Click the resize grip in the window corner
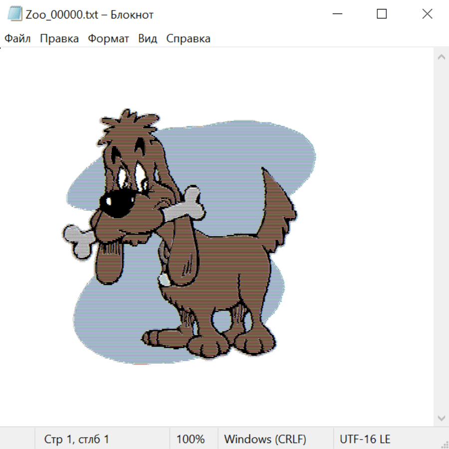Image resolution: width=449 pixels, height=449 pixels. tap(444, 444)
